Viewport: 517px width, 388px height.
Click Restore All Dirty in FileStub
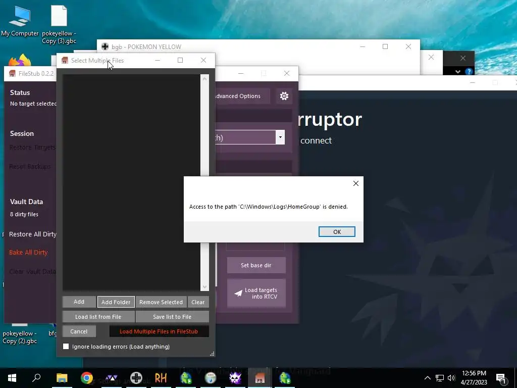32,234
